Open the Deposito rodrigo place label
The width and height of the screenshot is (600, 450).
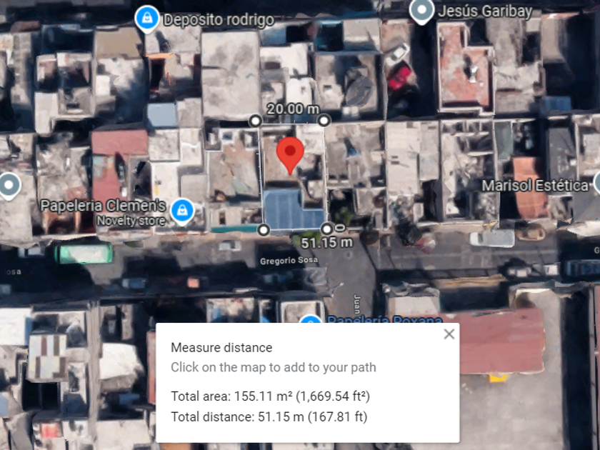coord(219,20)
